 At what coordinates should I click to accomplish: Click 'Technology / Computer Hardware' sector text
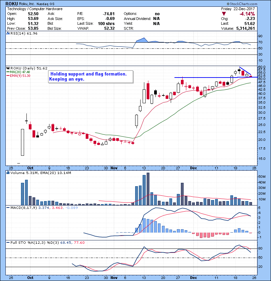coord(35,9)
